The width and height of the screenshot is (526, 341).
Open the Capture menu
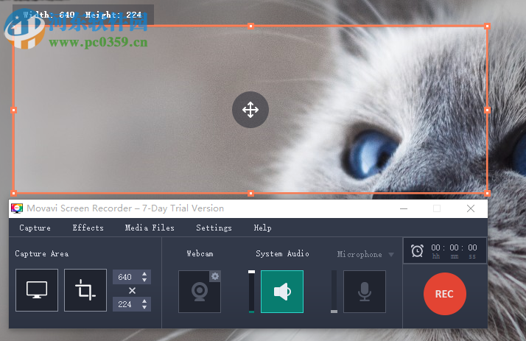pyautogui.click(x=35, y=228)
